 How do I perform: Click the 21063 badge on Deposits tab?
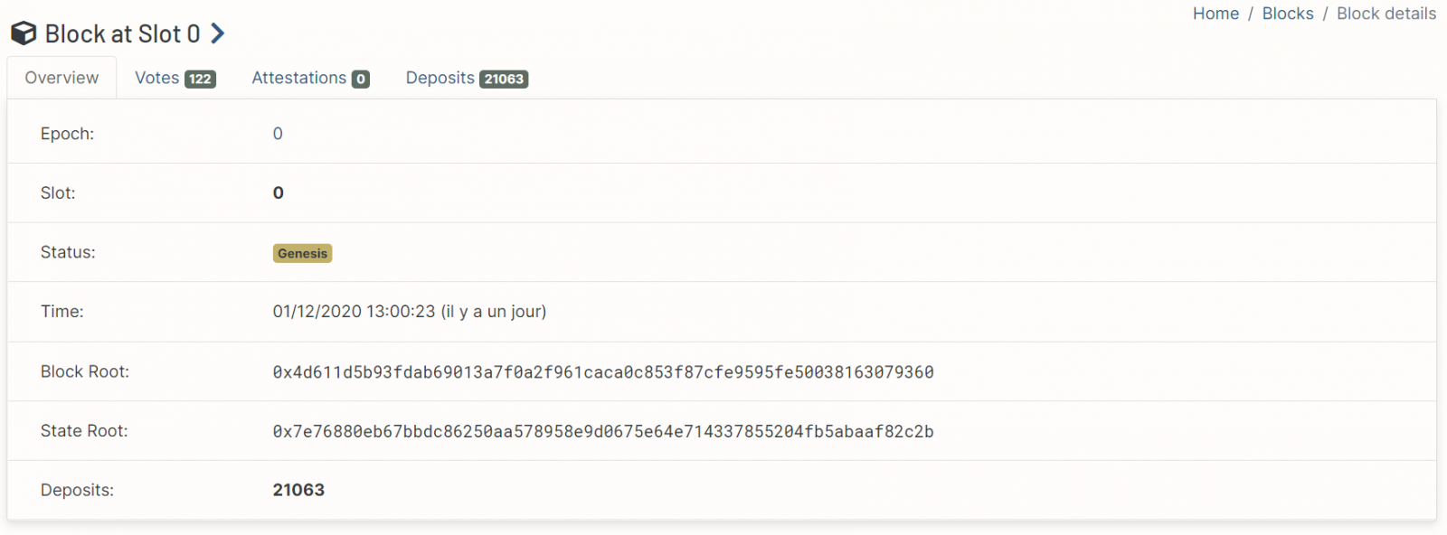tap(504, 80)
